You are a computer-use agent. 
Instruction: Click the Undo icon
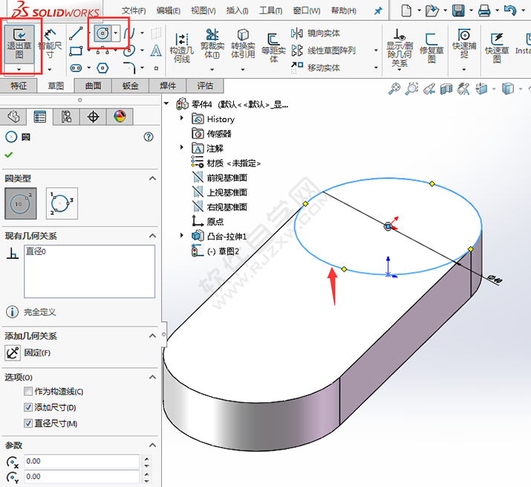[x=510, y=10]
